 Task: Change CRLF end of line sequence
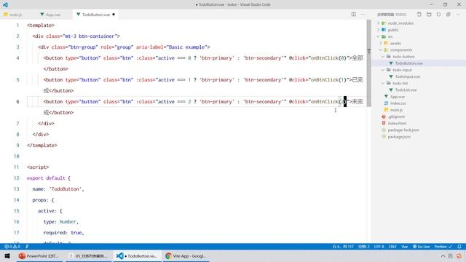coord(392,247)
